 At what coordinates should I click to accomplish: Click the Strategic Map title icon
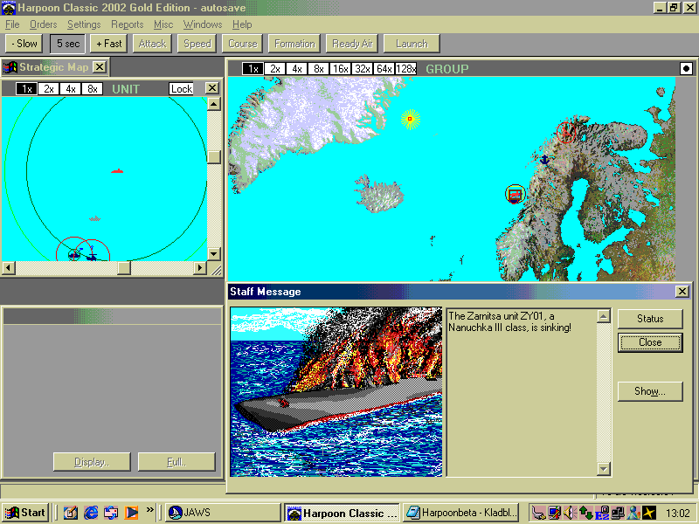pos(10,67)
